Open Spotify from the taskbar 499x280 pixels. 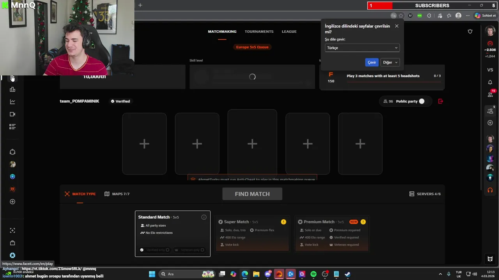(313, 274)
